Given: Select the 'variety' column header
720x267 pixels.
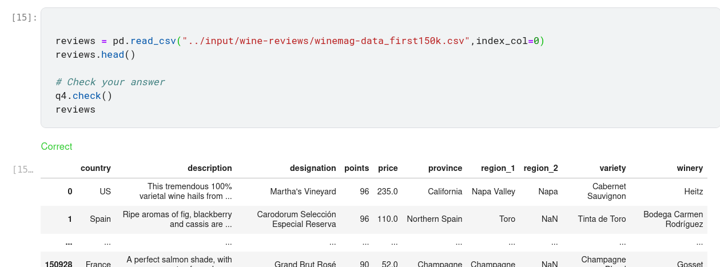Looking at the screenshot, I should click(612, 168).
